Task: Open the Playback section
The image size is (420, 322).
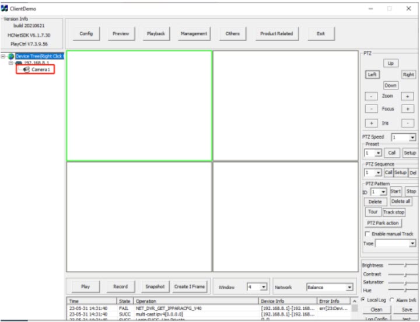Action: [155, 34]
